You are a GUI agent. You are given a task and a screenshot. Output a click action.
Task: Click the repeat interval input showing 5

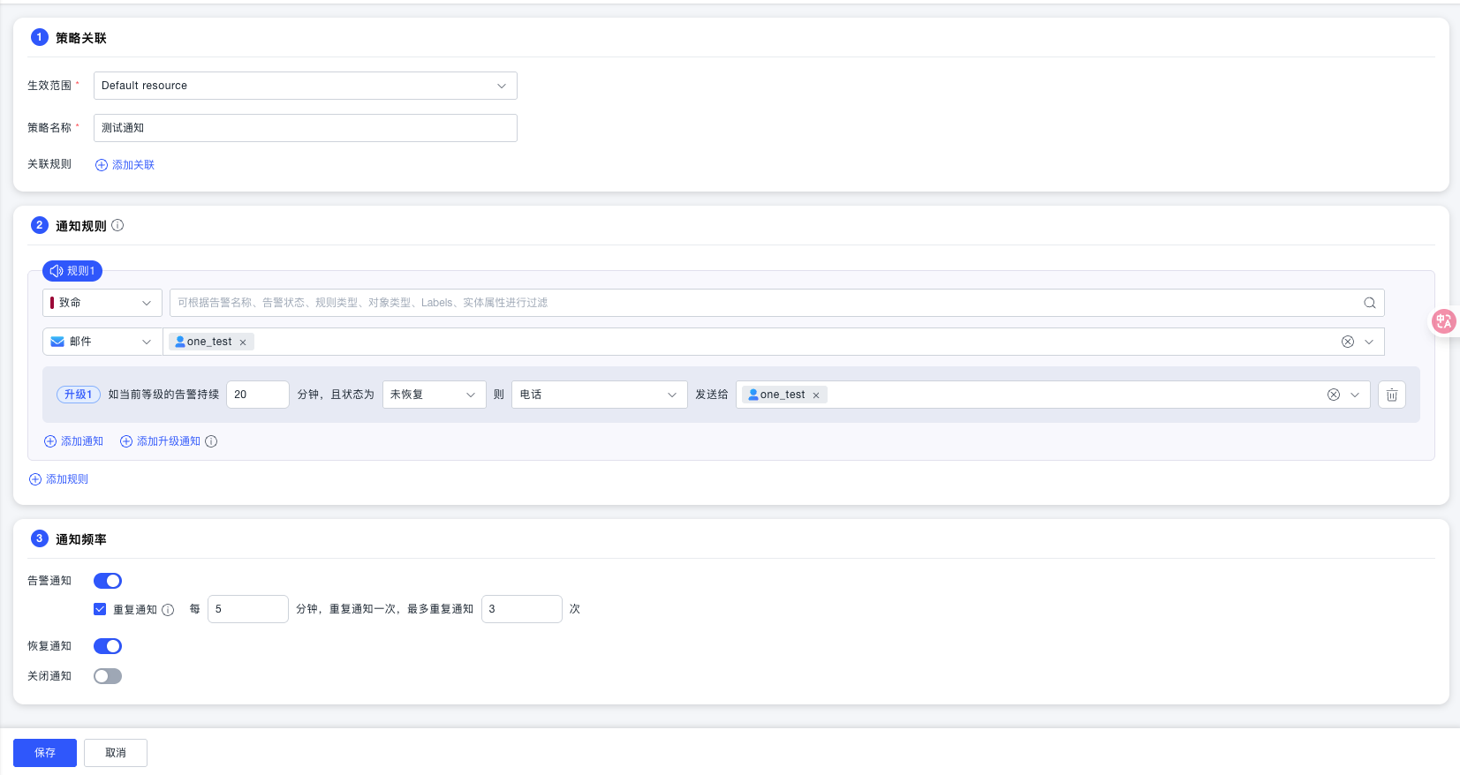[248, 609]
